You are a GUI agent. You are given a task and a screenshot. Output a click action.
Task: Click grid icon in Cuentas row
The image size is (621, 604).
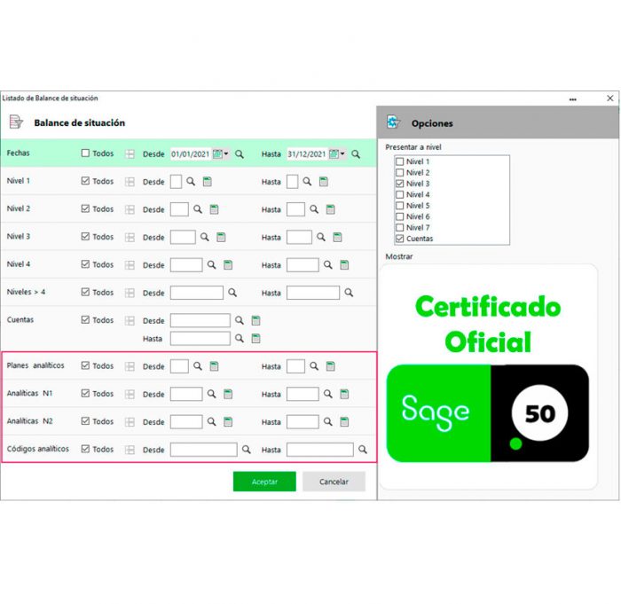(130, 320)
